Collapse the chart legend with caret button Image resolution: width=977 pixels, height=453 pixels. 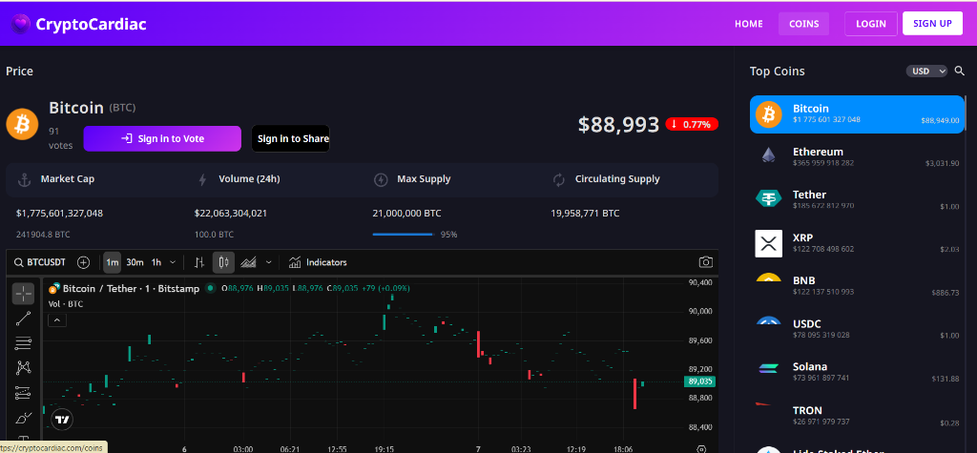click(x=56, y=320)
